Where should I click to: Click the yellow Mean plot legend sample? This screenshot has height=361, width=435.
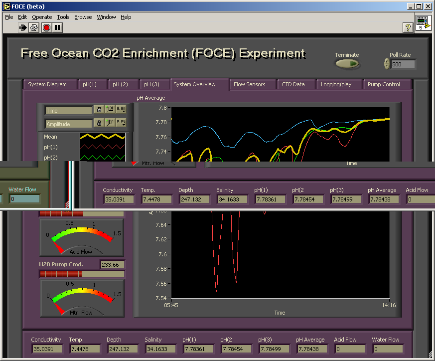[102, 137]
